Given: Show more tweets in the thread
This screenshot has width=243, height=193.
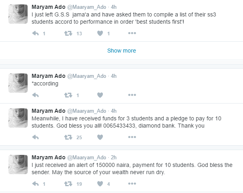Looking at the screenshot, I should [x=122, y=51].
